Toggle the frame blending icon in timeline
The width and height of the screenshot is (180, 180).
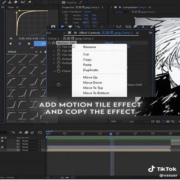tap(26, 132)
